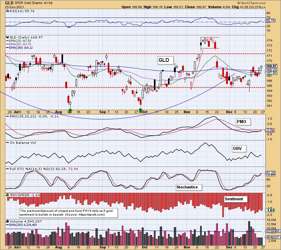Click the green up triangle after Chg

(x=264, y=7)
